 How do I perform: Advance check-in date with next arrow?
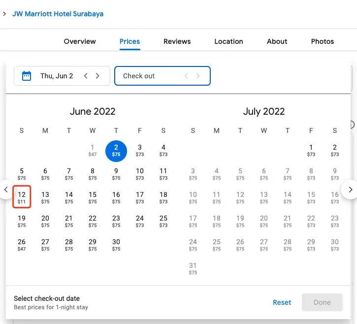[x=97, y=76]
